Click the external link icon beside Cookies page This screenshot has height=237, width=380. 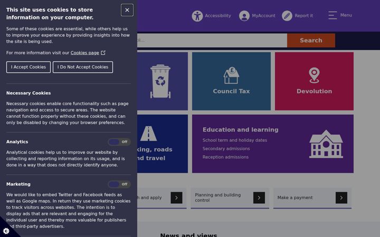(x=103, y=53)
